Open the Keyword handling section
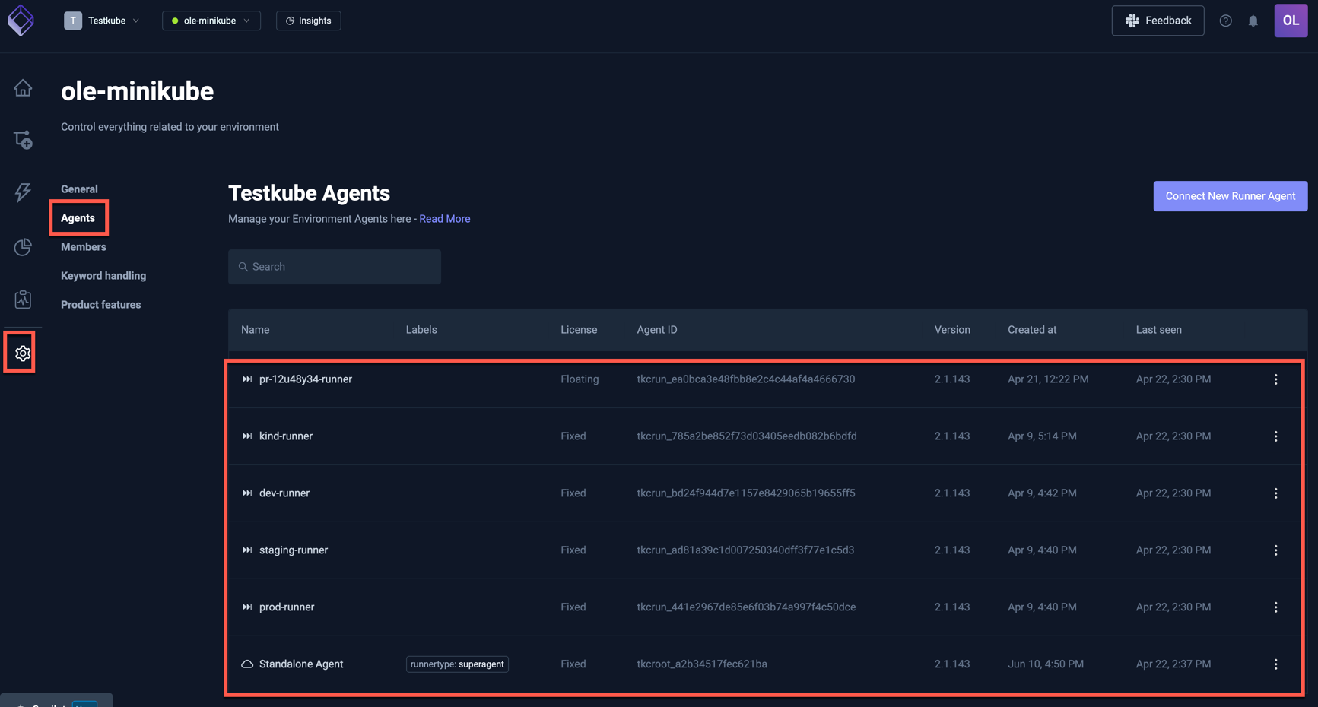 point(103,275)
